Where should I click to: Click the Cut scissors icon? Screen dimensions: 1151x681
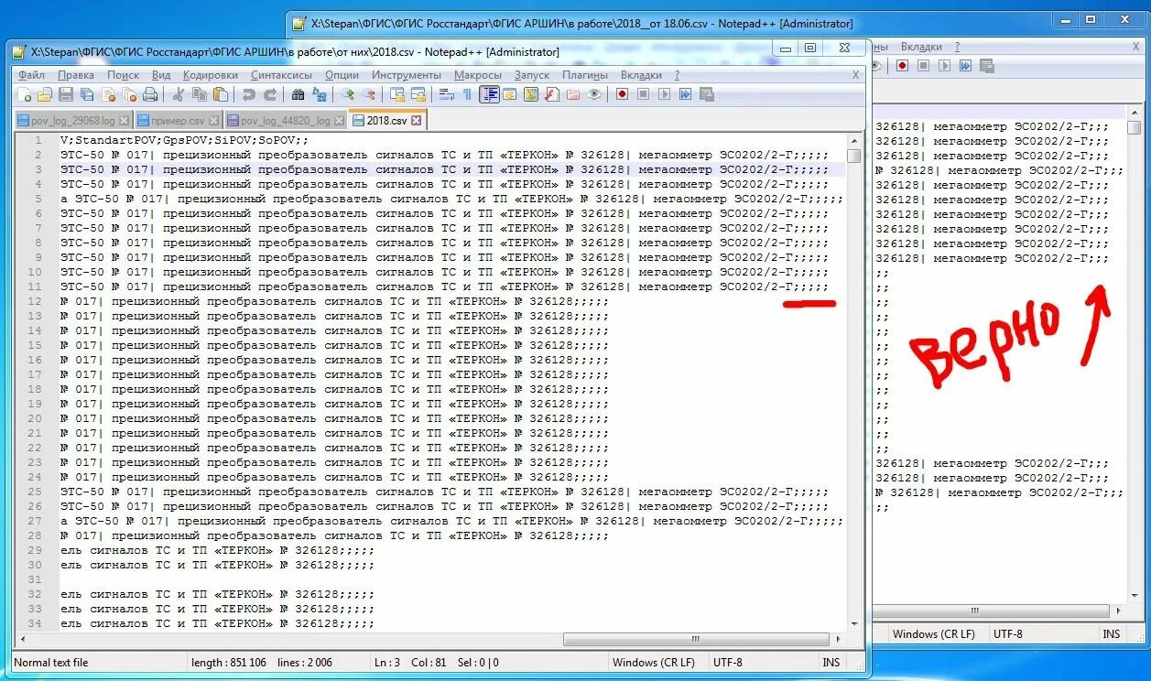coord(179,94)
